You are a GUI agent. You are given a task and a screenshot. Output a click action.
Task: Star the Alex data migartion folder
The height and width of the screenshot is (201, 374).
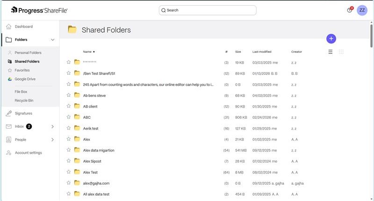click(69, 150)
